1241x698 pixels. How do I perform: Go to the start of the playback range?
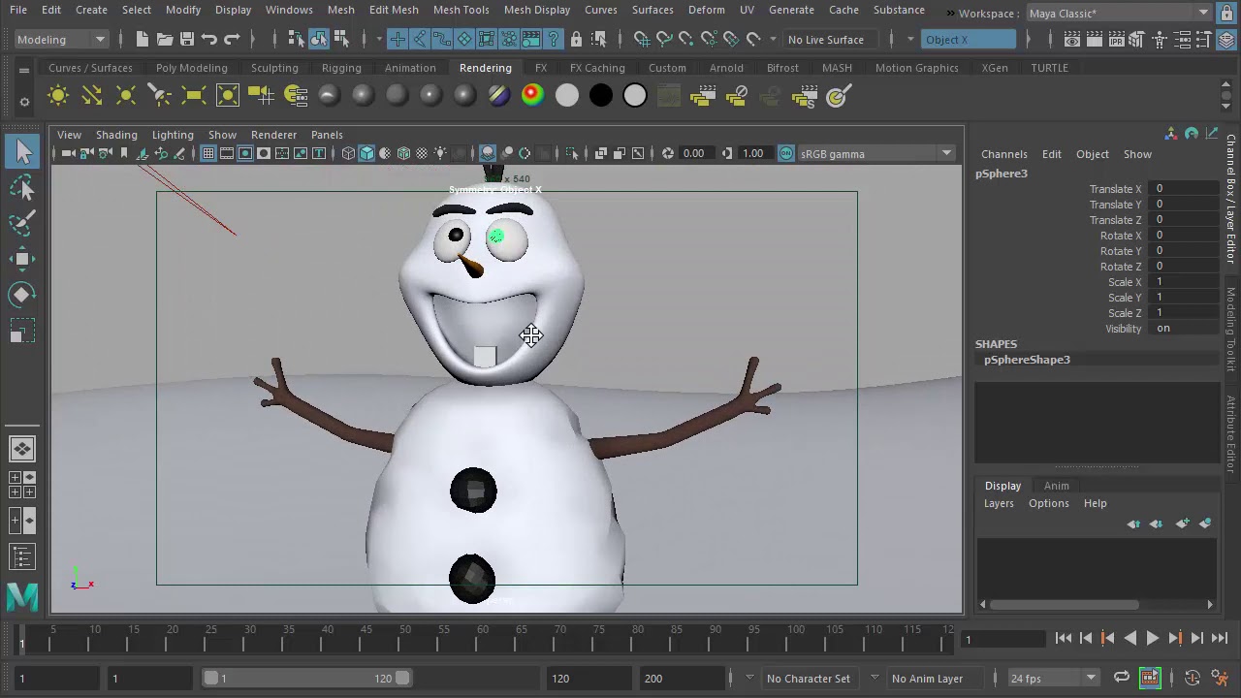pyautogui.click(x=1064, y=638)
